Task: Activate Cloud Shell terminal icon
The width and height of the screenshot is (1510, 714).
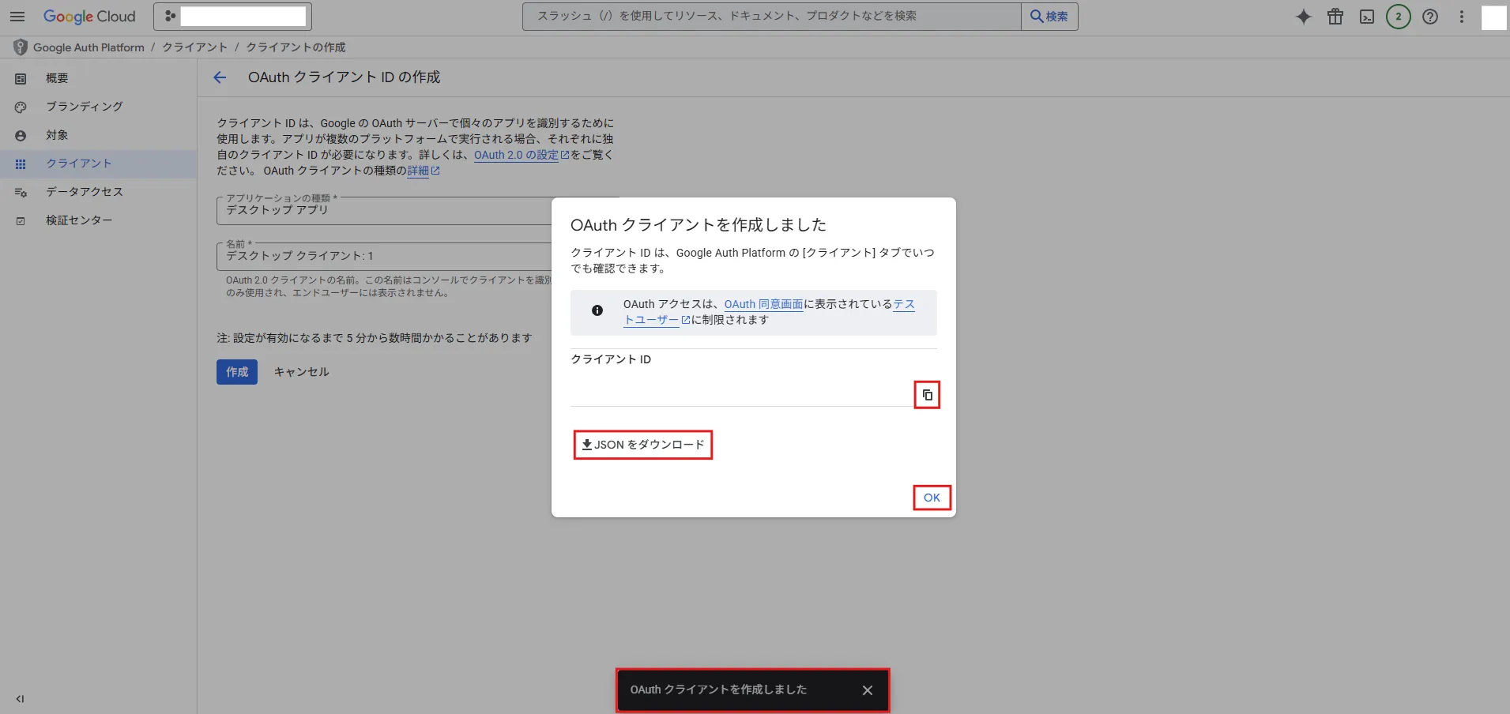Action: [x=1367, y=17]
